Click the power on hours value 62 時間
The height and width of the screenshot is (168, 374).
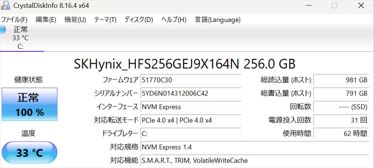[342, 134]
